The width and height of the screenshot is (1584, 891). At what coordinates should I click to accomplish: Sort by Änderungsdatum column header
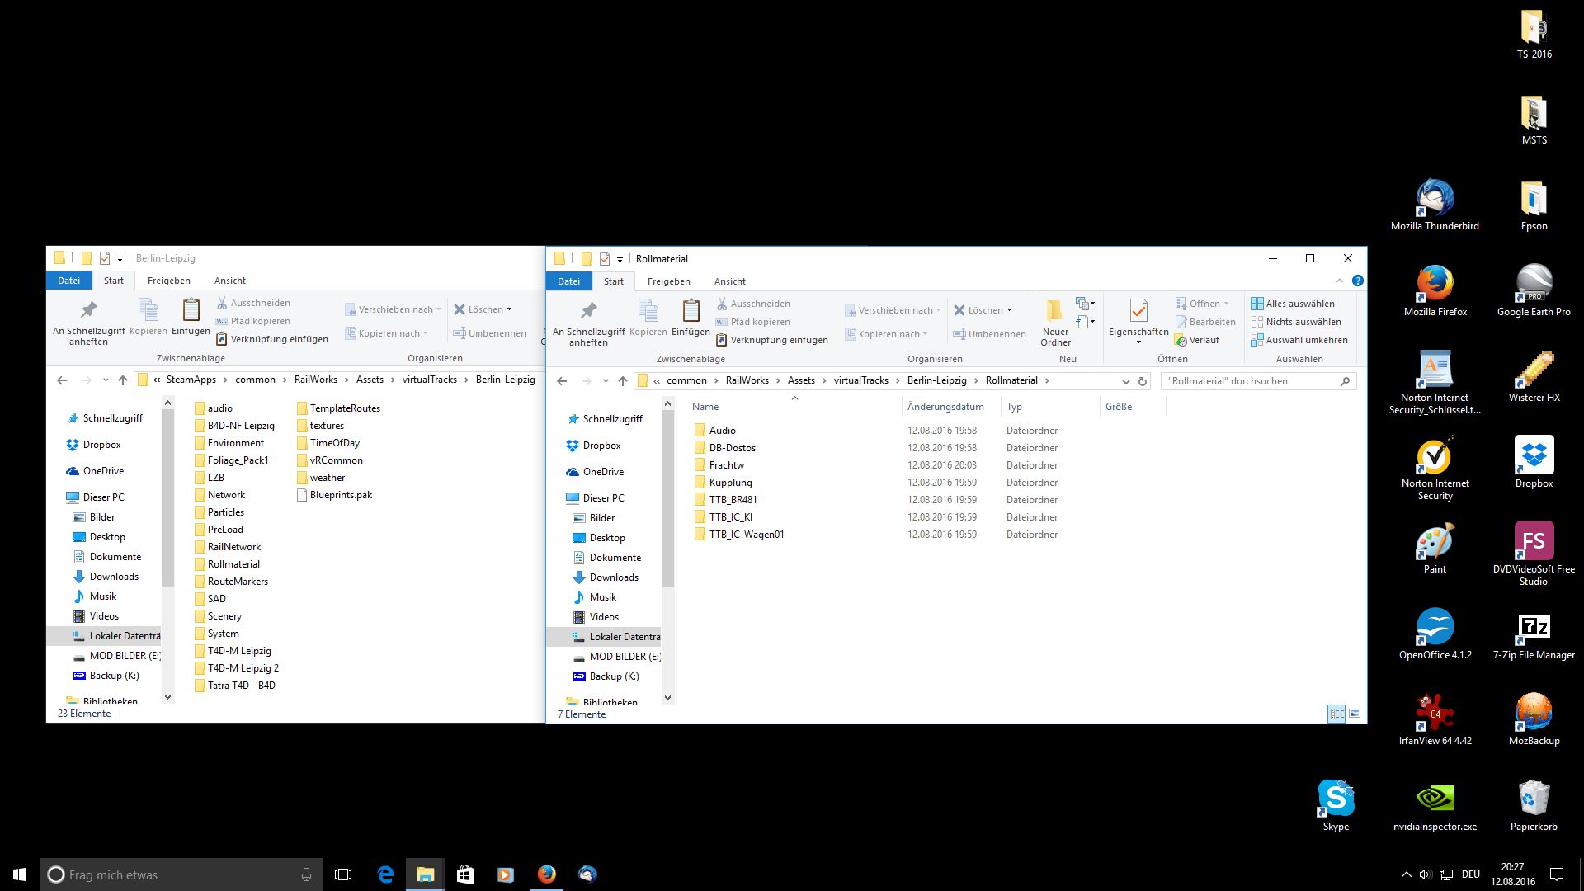tap(945, 407)
